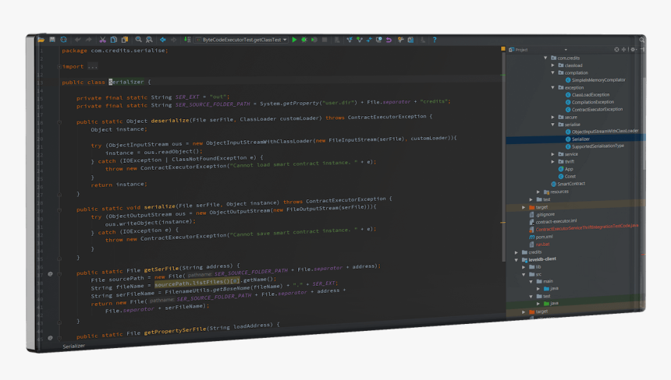Run the configuration with the green play button
671x380 pixels.
coord(294,40)
